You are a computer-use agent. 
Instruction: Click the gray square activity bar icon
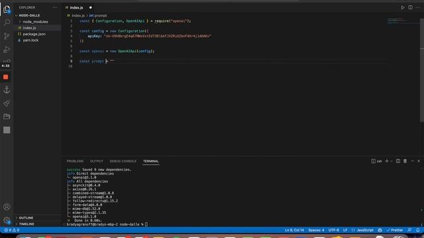point(7,130)
